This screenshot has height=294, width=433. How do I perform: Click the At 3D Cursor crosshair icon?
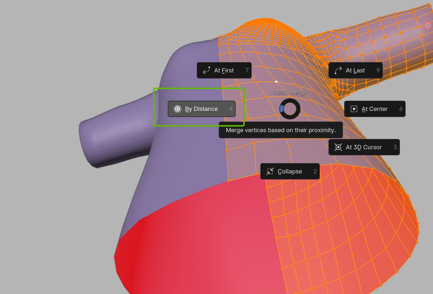(338, 147)
